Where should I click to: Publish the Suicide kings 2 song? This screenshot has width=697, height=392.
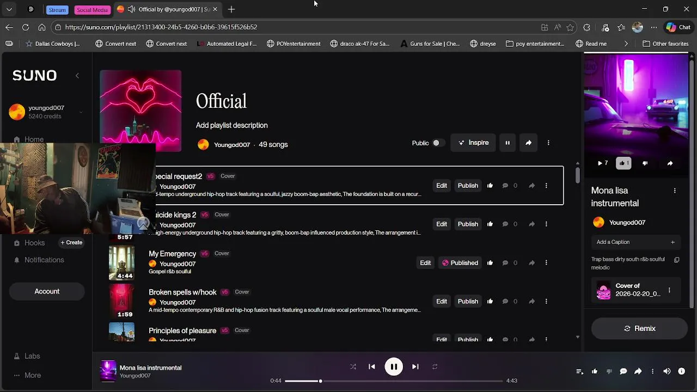(468, 224)
